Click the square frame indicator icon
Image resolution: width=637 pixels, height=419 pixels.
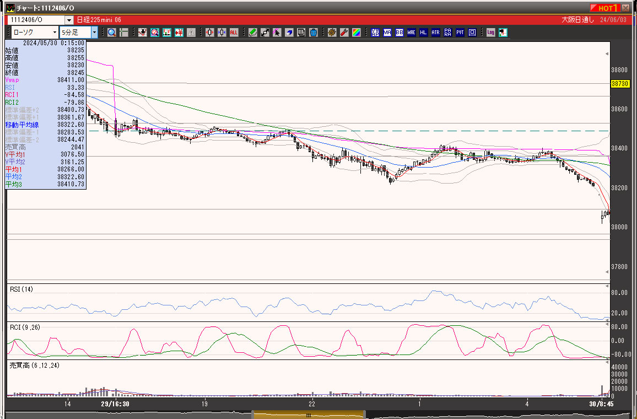tap(472, 33)
